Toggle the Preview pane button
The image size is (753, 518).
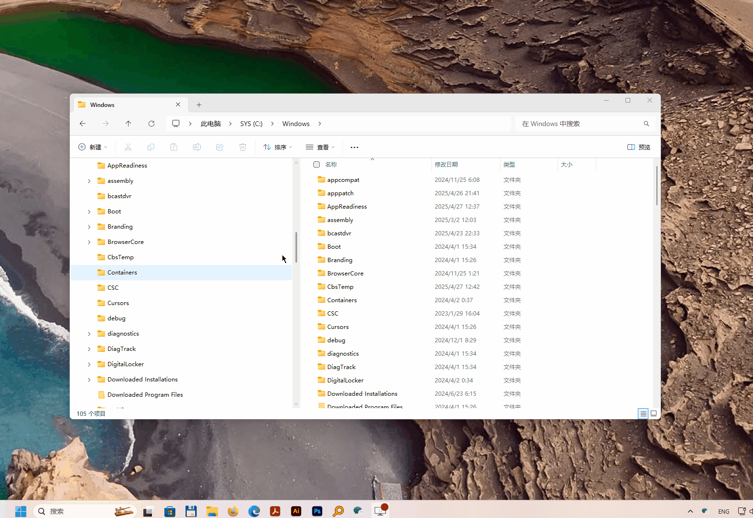click(x=639, y=147)
